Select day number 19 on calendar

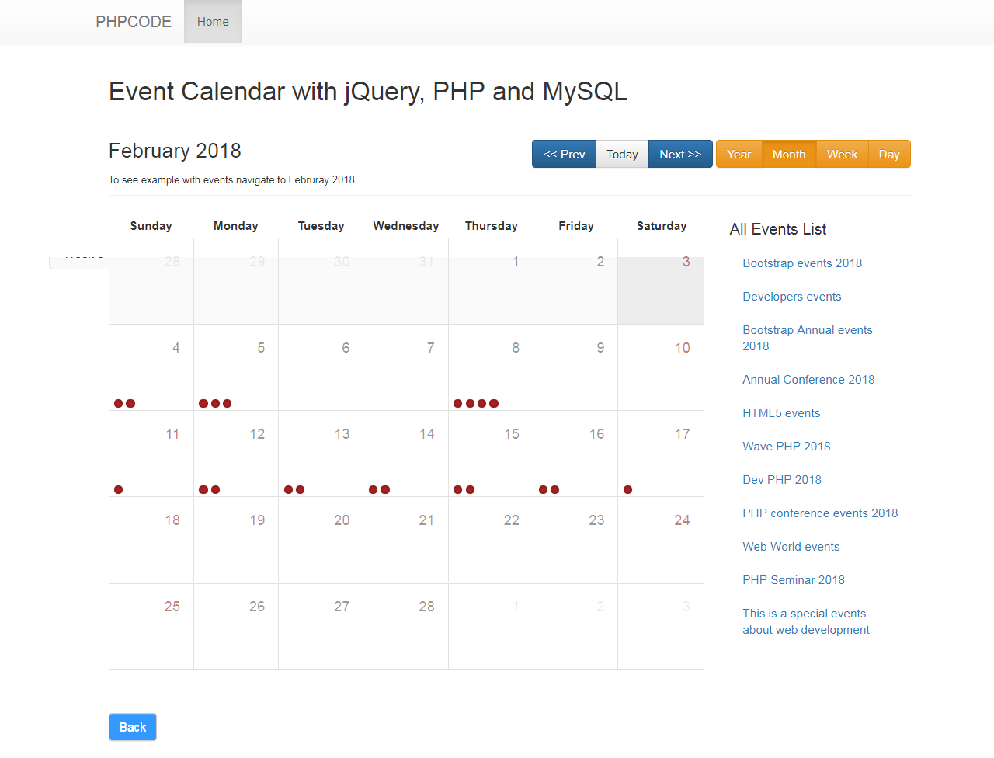pos(257,520)
